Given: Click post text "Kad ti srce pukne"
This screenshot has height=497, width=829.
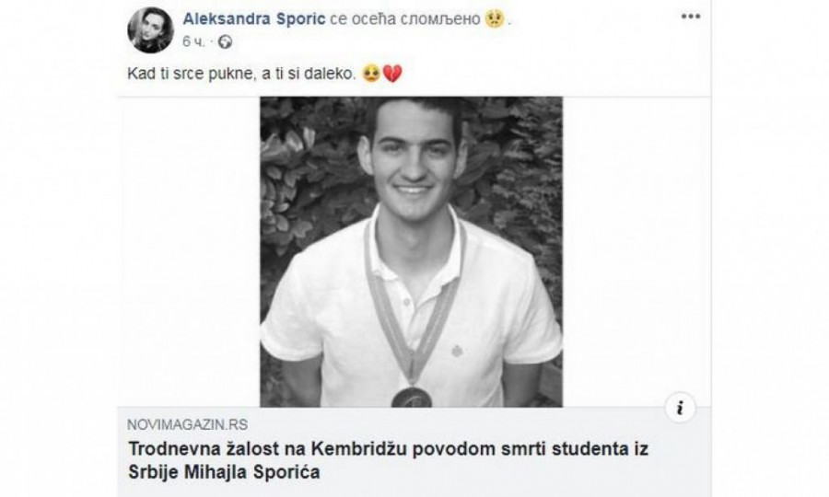Looking at the screenshot, I should pyautogui.click(x=192, y=74).
